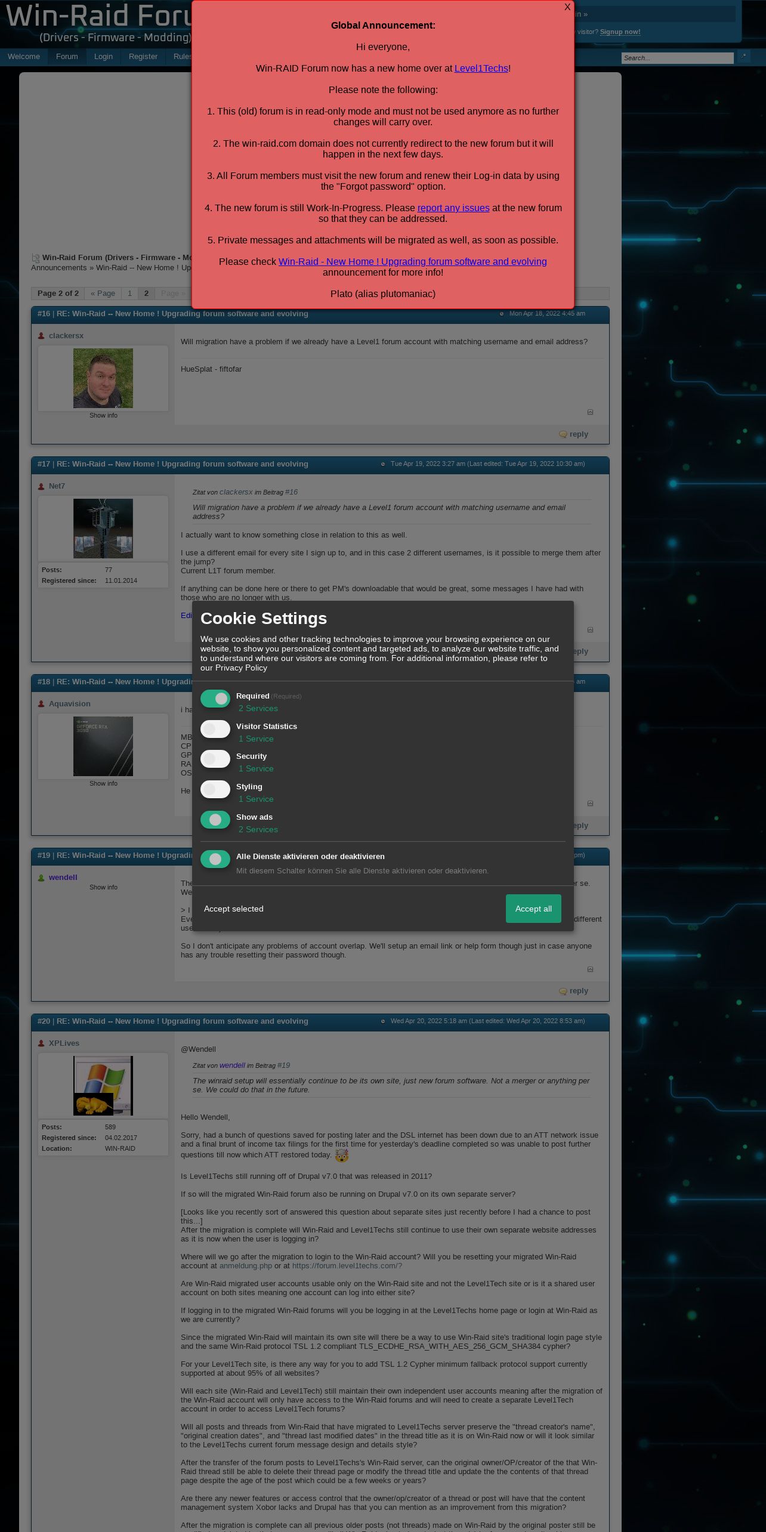Screen dimensions: 766x1532
Task: Open forum.level1techs.com link in post #20
Action: pyautogui.click(x=347, y=1266)
